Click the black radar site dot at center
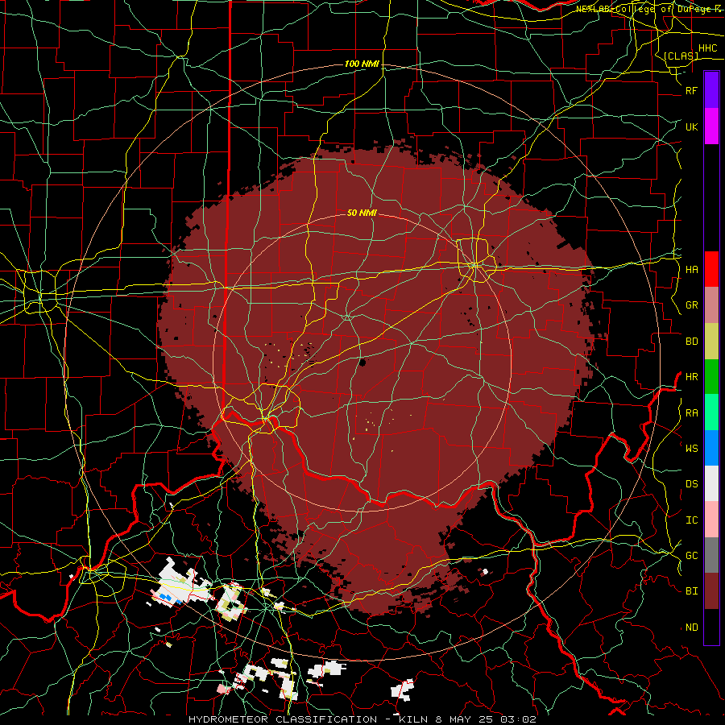 [362, 362]
